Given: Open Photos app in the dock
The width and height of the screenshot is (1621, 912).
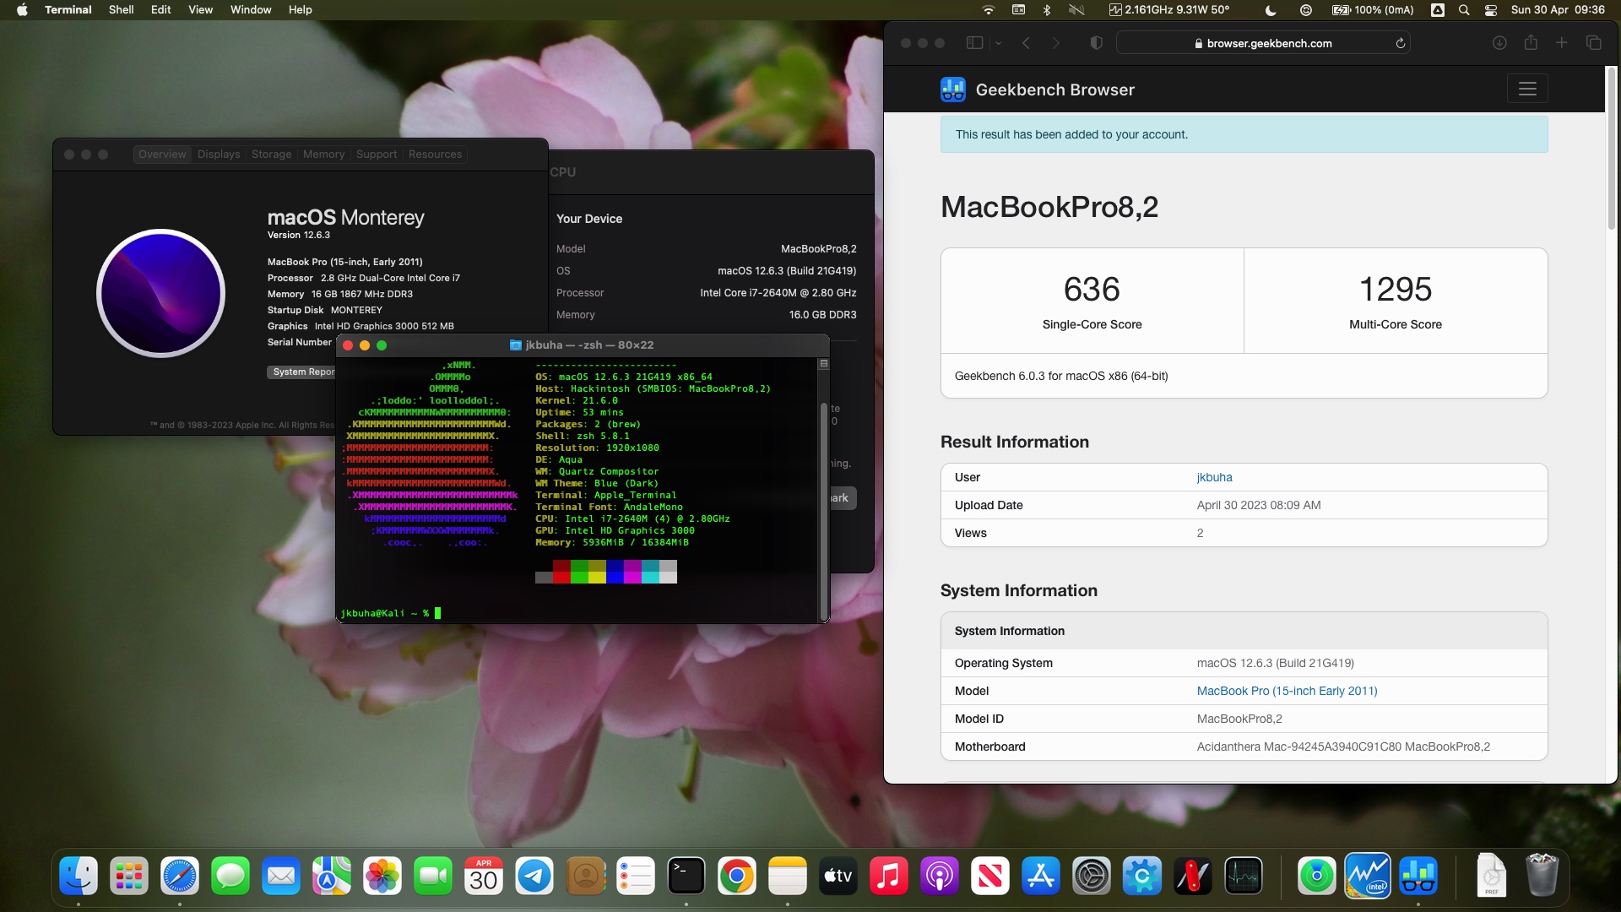Looking at the screenshot, I should pos(382,877).
